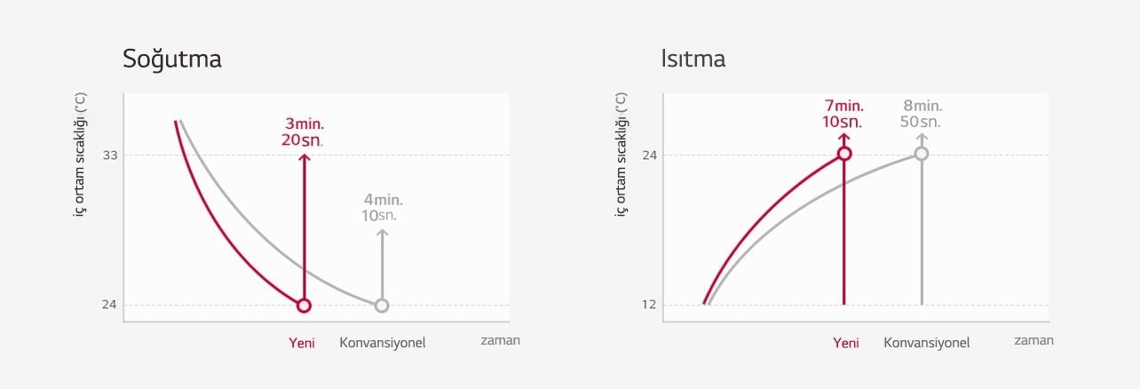This screenshot has height=389, width=1140.
Task: Click the Soğutma chart title
Action: click(x=172, y=60)
